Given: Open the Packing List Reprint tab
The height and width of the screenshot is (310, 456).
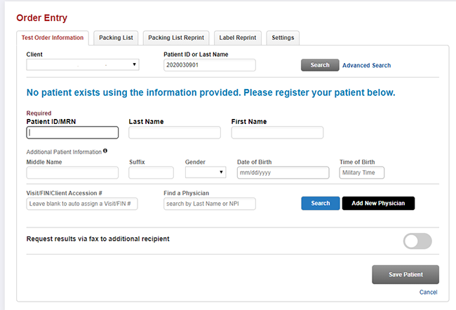Looking at the screenshot, I should pos(176,38).
